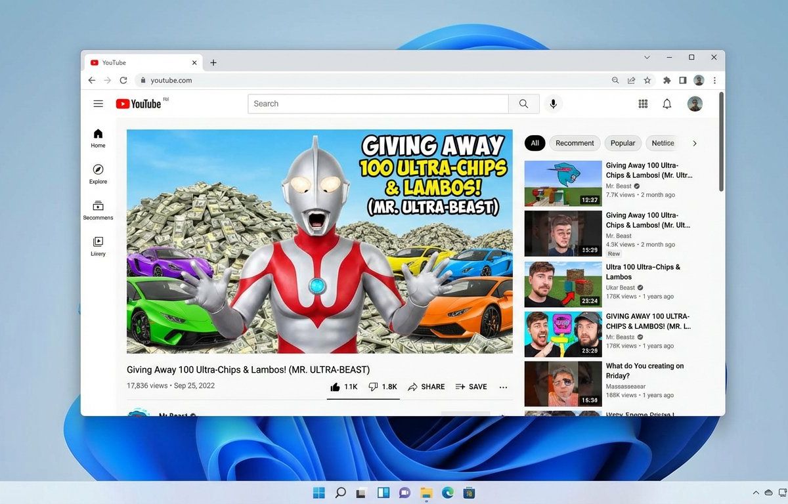Open Windows taskbar search
788x504 pixels.
tap(340, 492)
